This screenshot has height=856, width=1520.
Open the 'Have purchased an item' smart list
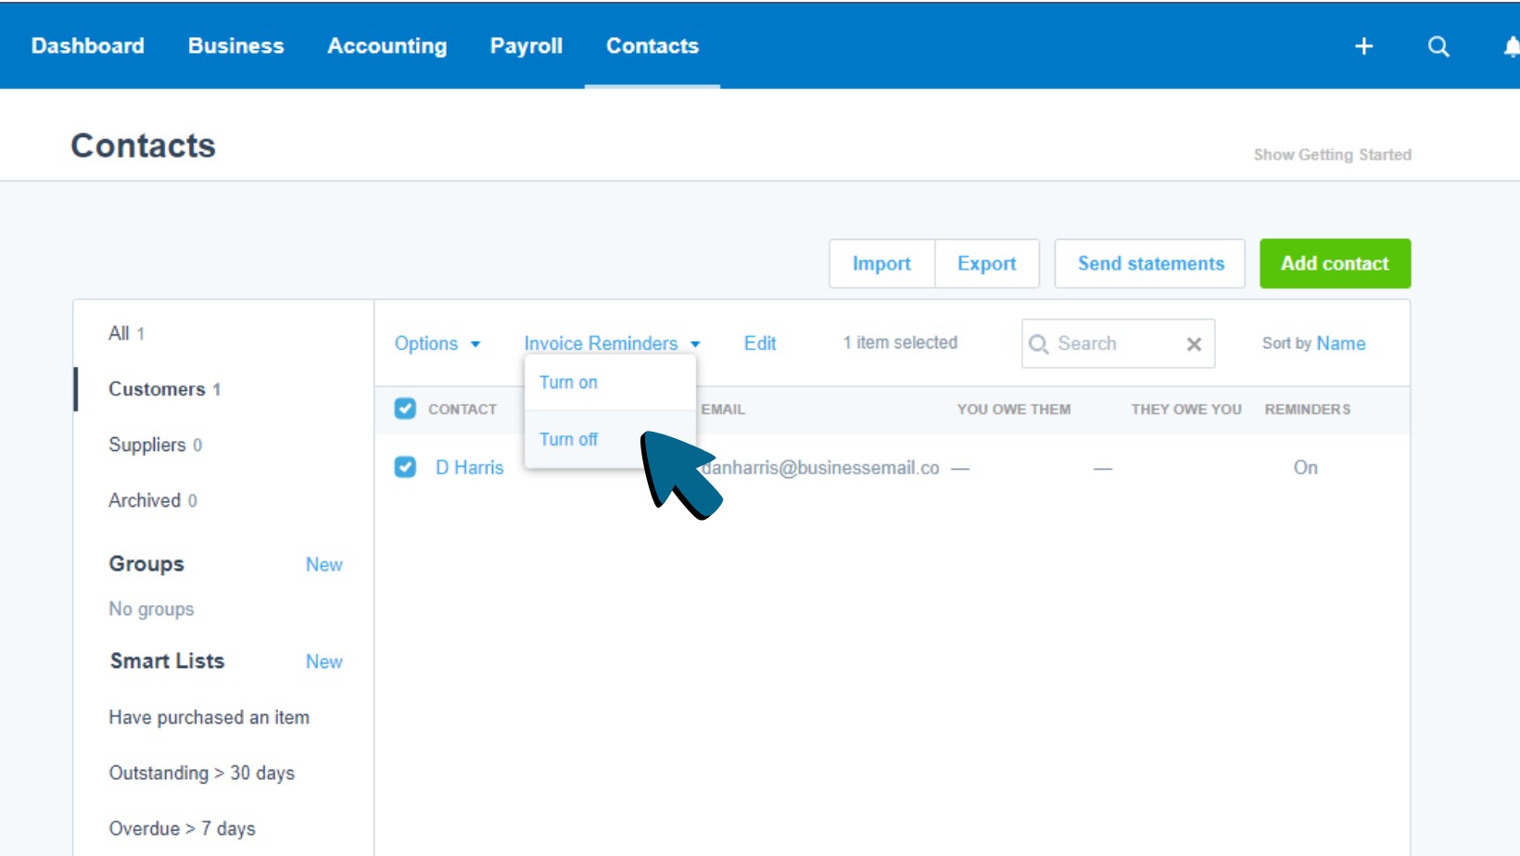(x=209, y=717)
